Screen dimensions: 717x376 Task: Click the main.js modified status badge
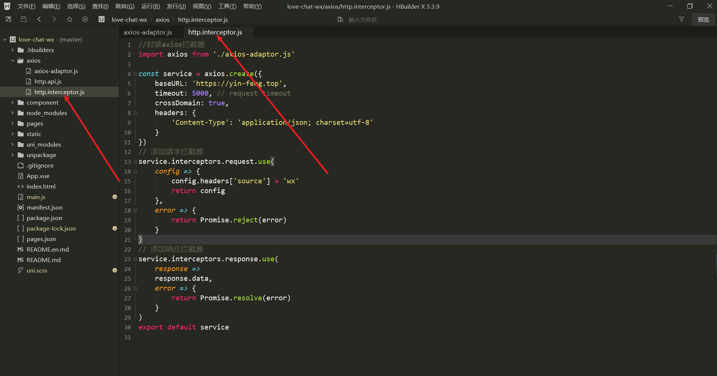115,197
